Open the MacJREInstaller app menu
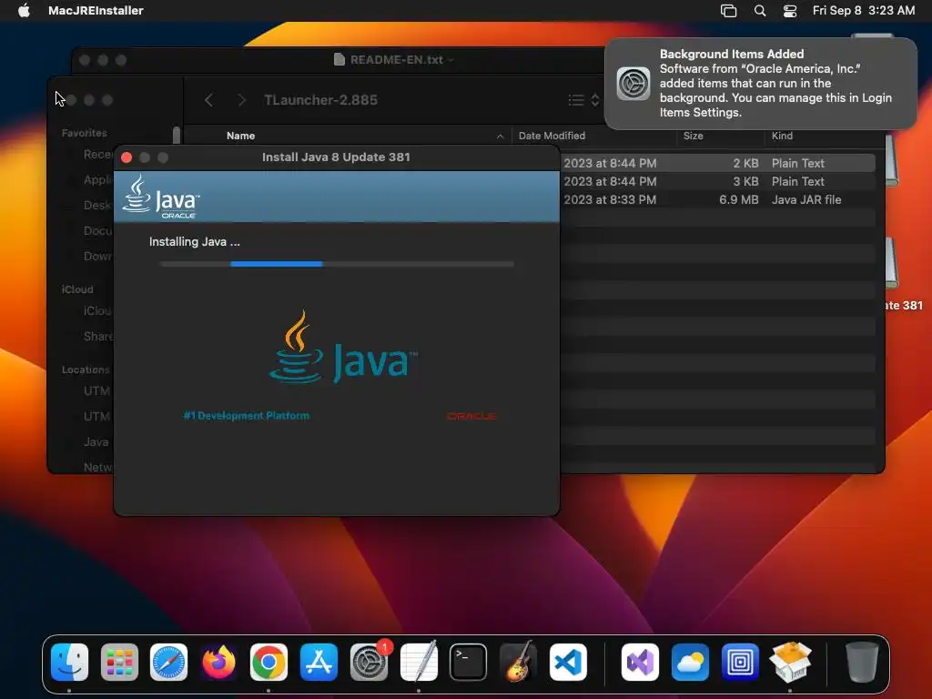Image resolution: width=932 pixels, height=699 pixels. pos(96,10)
